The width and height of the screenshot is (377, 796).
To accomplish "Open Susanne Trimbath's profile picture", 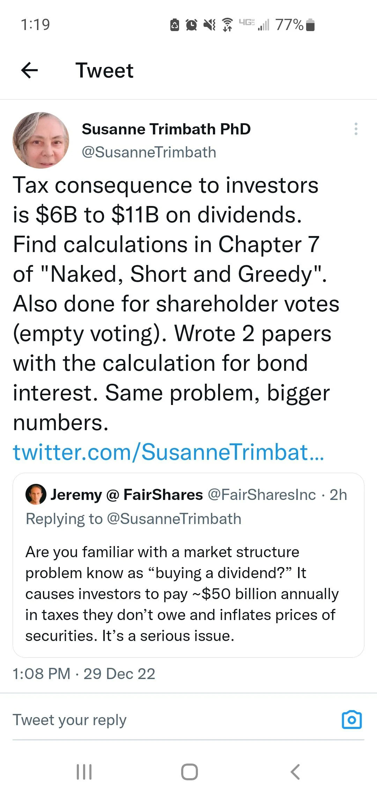I will [41, 140].
